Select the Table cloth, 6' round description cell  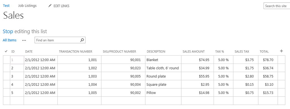[x=163, y=68]
